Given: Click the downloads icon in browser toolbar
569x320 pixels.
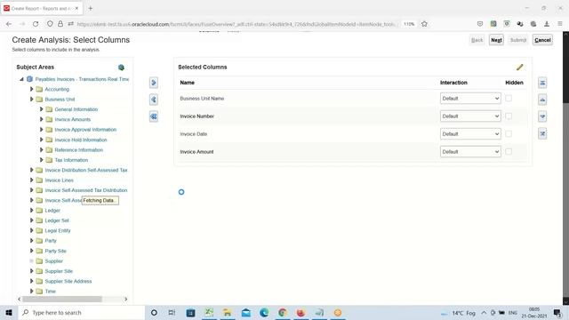Looking at the screenshot, I should click(x=547, y=24).
